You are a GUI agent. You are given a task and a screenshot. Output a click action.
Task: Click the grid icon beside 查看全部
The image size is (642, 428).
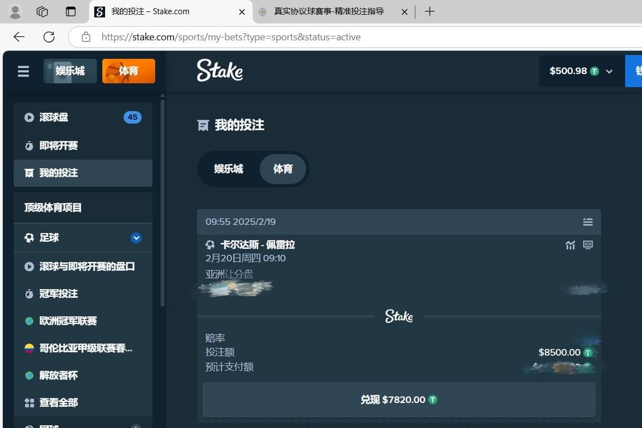tap(29, 403)
